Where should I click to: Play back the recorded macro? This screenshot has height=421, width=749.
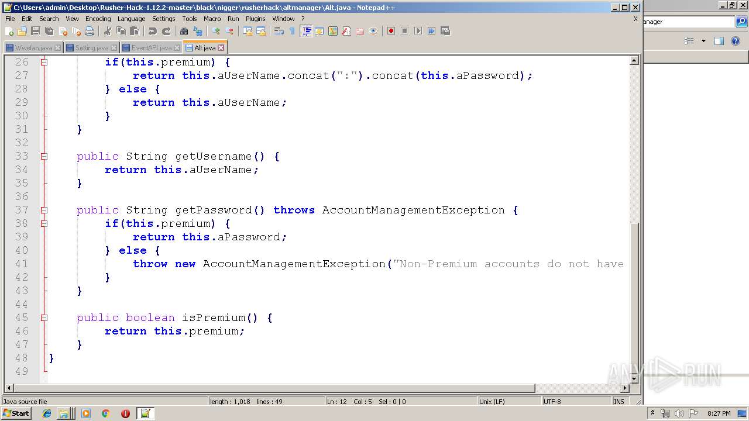418,31
